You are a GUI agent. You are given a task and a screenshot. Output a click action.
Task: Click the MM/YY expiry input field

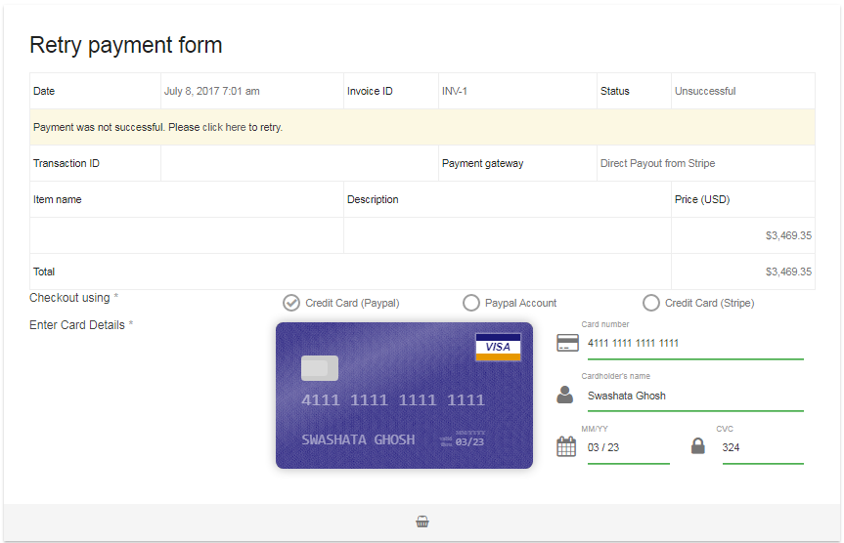click(x=628, y=448)
